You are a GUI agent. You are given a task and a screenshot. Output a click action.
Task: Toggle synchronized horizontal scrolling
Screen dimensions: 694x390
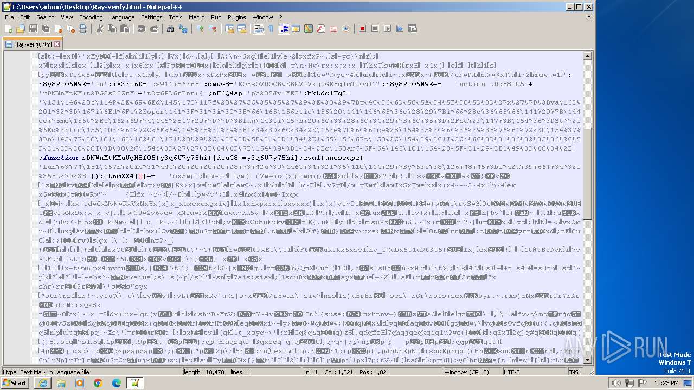click(242, 29)
